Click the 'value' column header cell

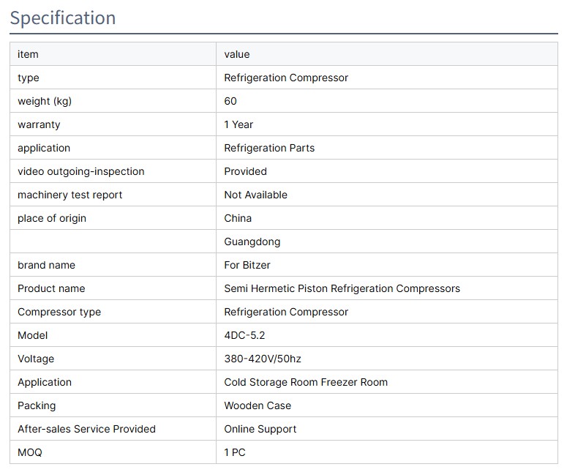[x=237, y=54]
